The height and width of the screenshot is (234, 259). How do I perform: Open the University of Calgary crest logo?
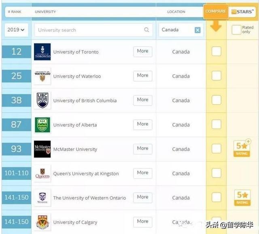42,222
